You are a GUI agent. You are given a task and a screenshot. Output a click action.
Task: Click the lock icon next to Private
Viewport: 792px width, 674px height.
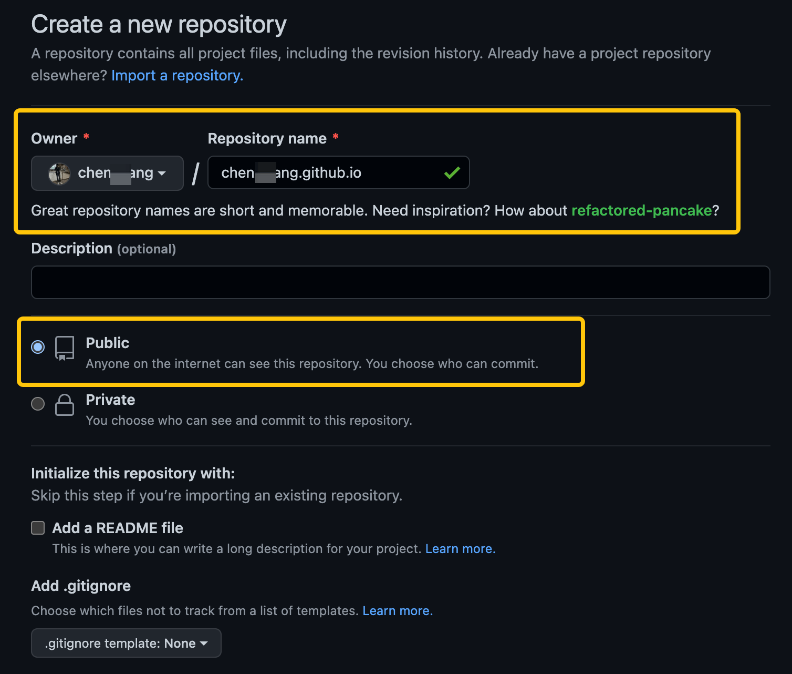(65, 405)
